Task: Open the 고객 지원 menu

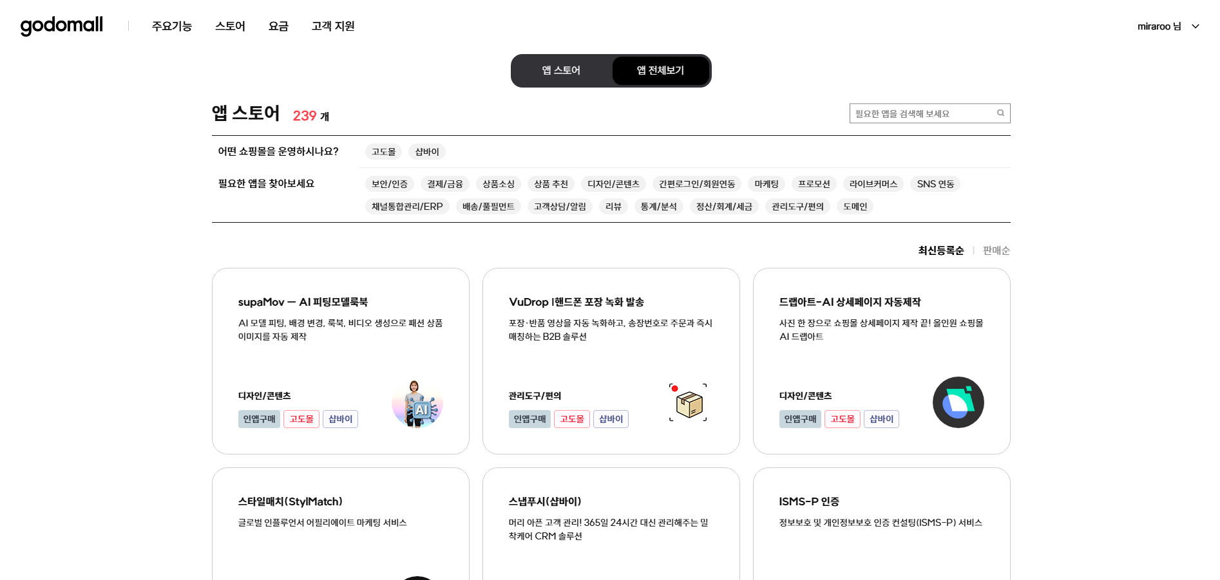Action: (332, 26)
